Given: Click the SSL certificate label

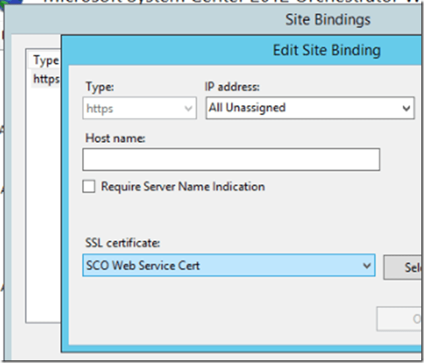Looking at the screenshot, I should click(x=122, y=242).
